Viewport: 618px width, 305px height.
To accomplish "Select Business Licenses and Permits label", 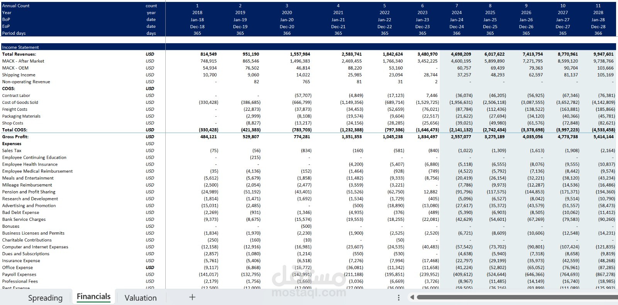I will pos(33,233).
